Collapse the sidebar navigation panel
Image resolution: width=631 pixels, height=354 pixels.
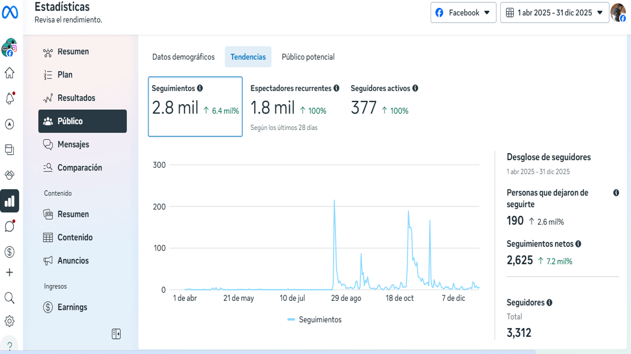click(x=116, y=334)
